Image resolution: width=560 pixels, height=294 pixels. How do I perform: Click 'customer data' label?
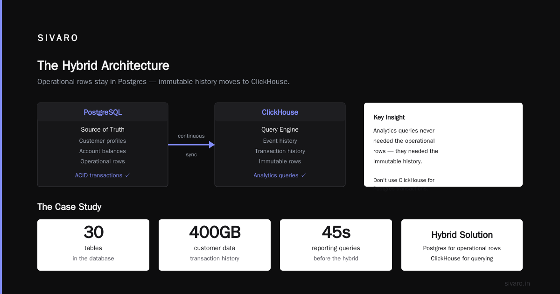(215, 248)
